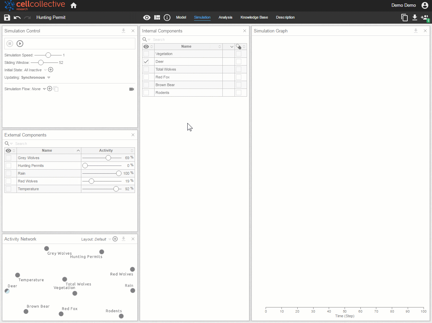
Task: Open the Analysis tab
Action: click(x=225, y=18)
